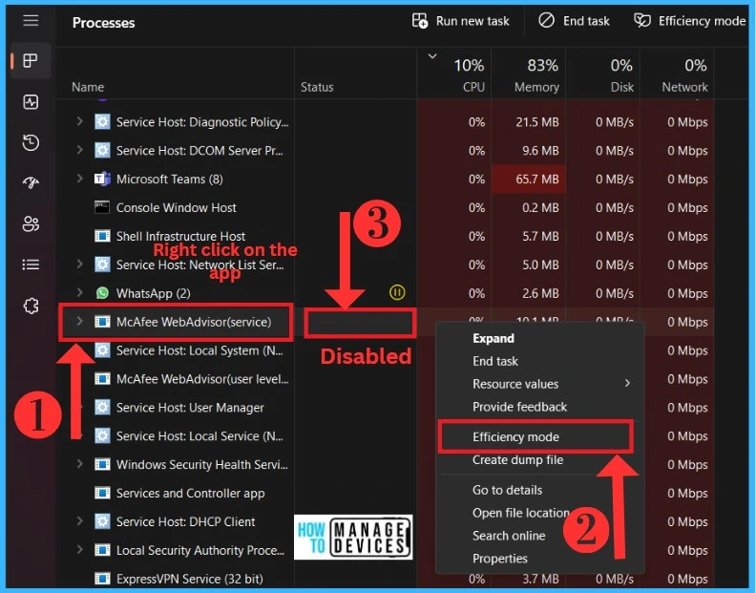Choose Create dump file menu entry

pyautogui.click(x=517, y=460)
